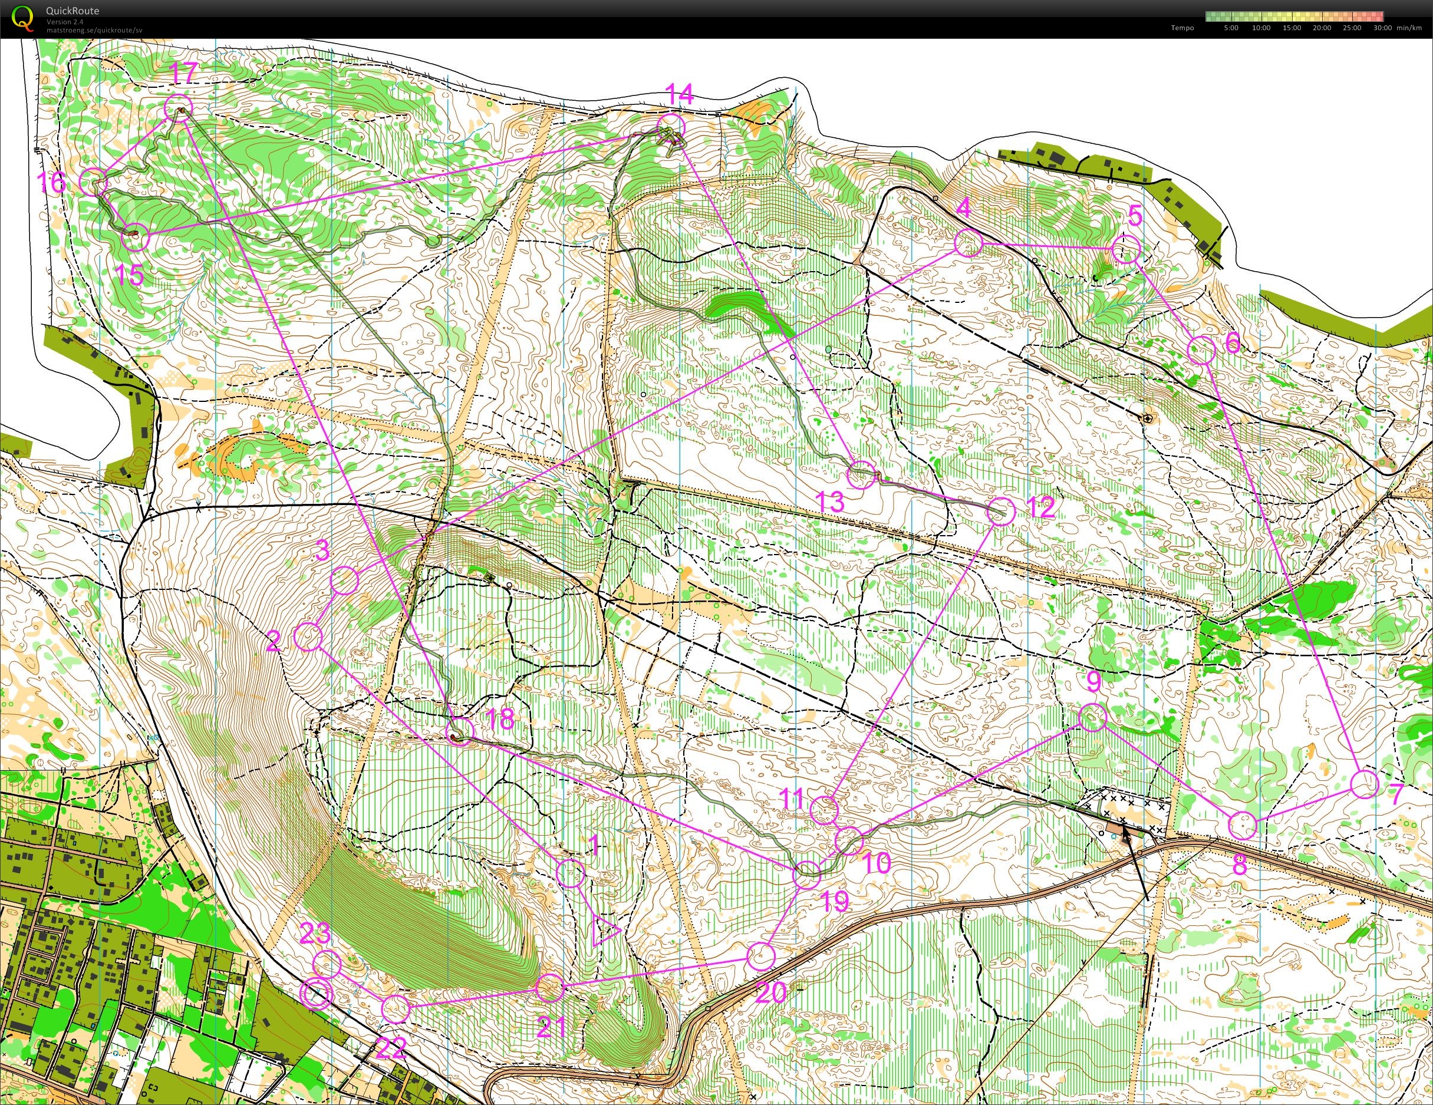Open the matstroeng.se/quickroute/sv link
Screen dimensions: 1433x1105
[94, 30]
